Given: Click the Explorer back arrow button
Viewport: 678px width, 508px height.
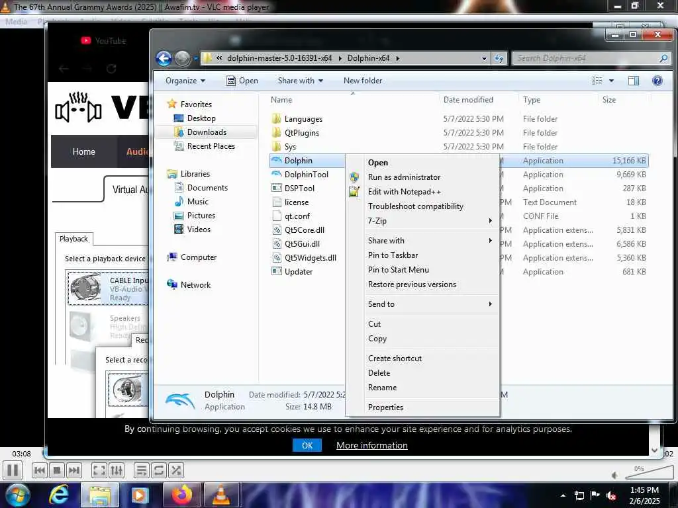Looking at the screenshot, I should 164,58.
